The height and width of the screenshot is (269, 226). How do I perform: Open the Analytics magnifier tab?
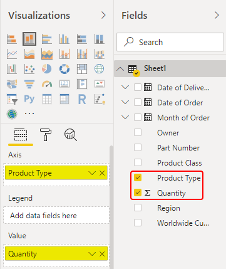click(x=71, y=135)
